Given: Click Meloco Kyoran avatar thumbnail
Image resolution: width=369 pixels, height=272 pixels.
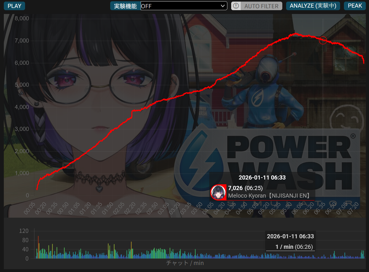Looking at the screenshot, I should (218, 192).
